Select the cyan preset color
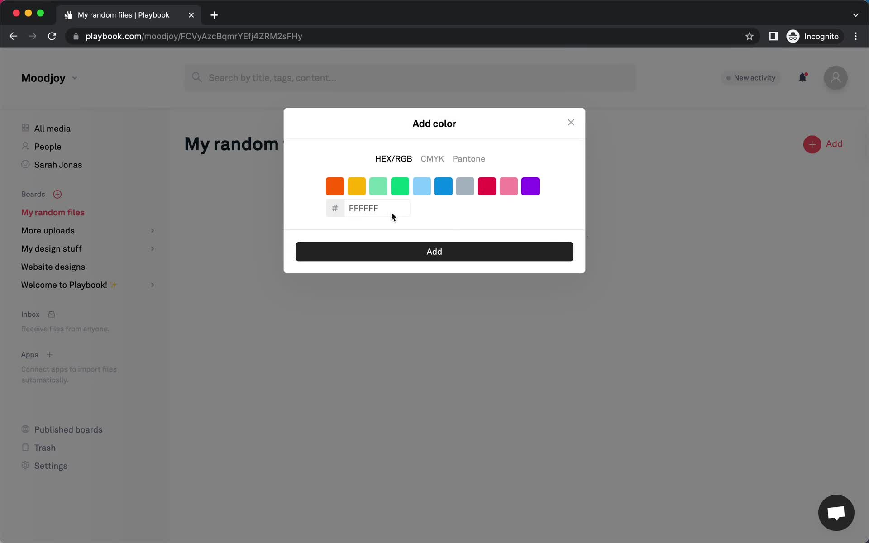 point(422,186)
